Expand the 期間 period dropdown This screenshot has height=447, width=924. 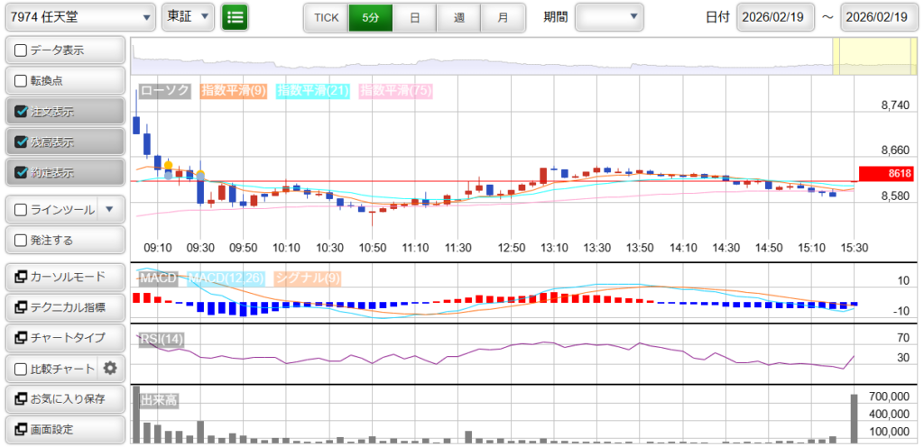click(609, 16)
